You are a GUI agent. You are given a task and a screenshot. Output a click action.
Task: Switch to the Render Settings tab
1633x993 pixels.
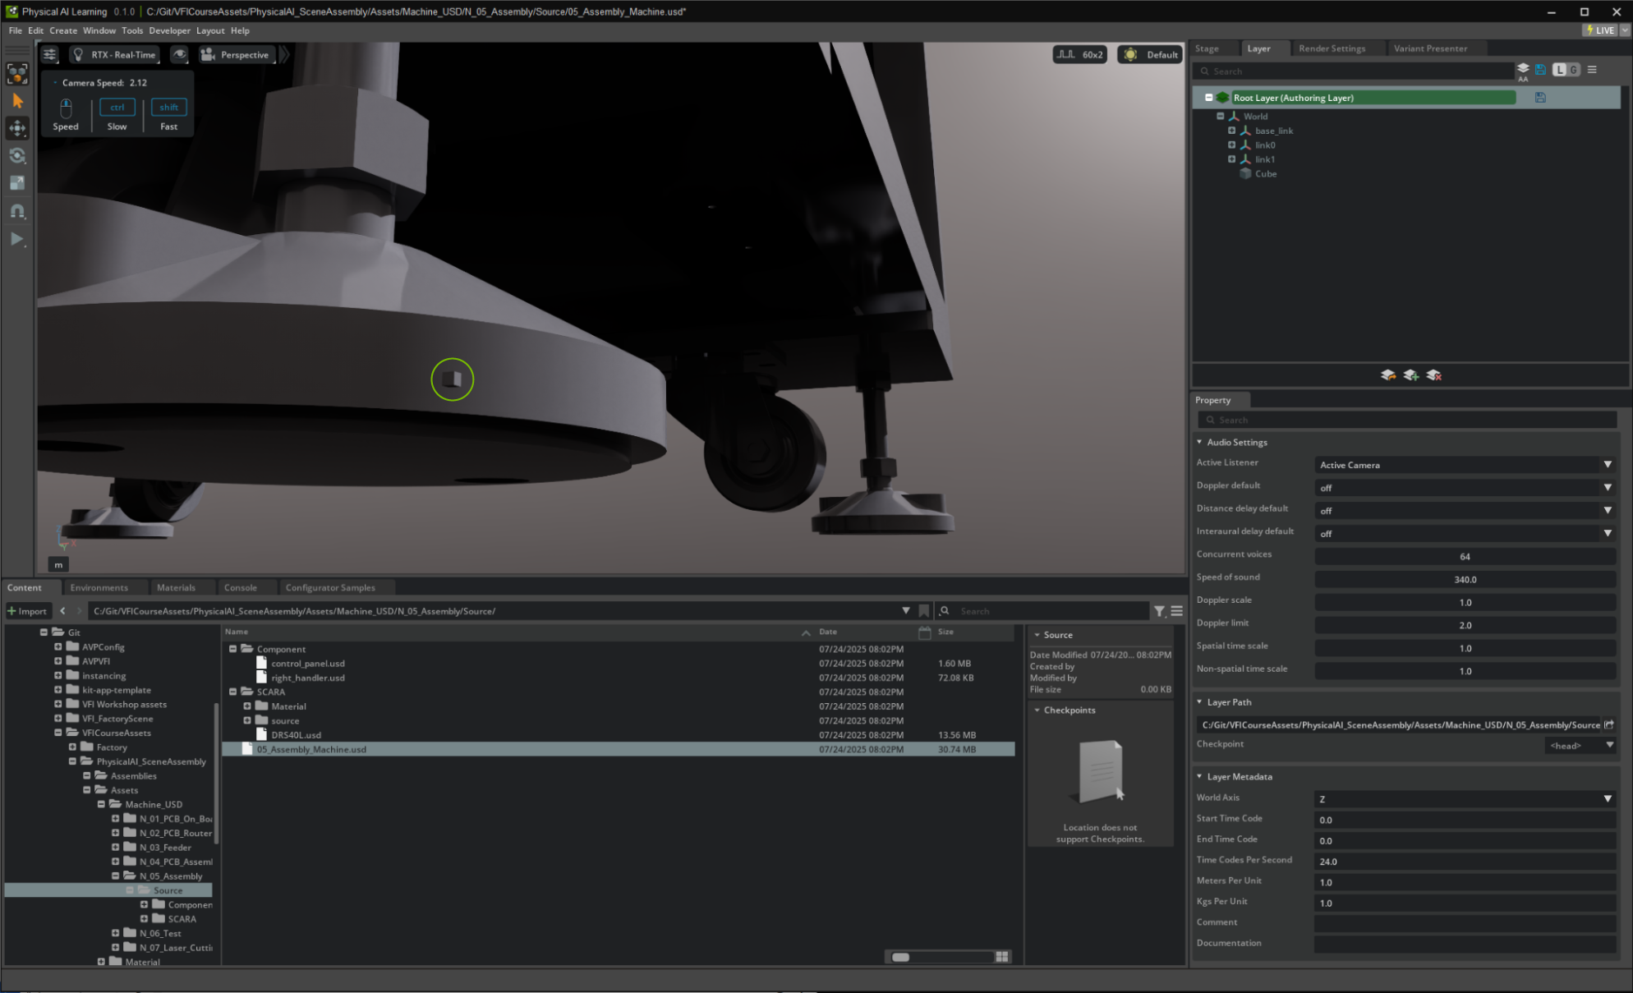point(1332,48)
